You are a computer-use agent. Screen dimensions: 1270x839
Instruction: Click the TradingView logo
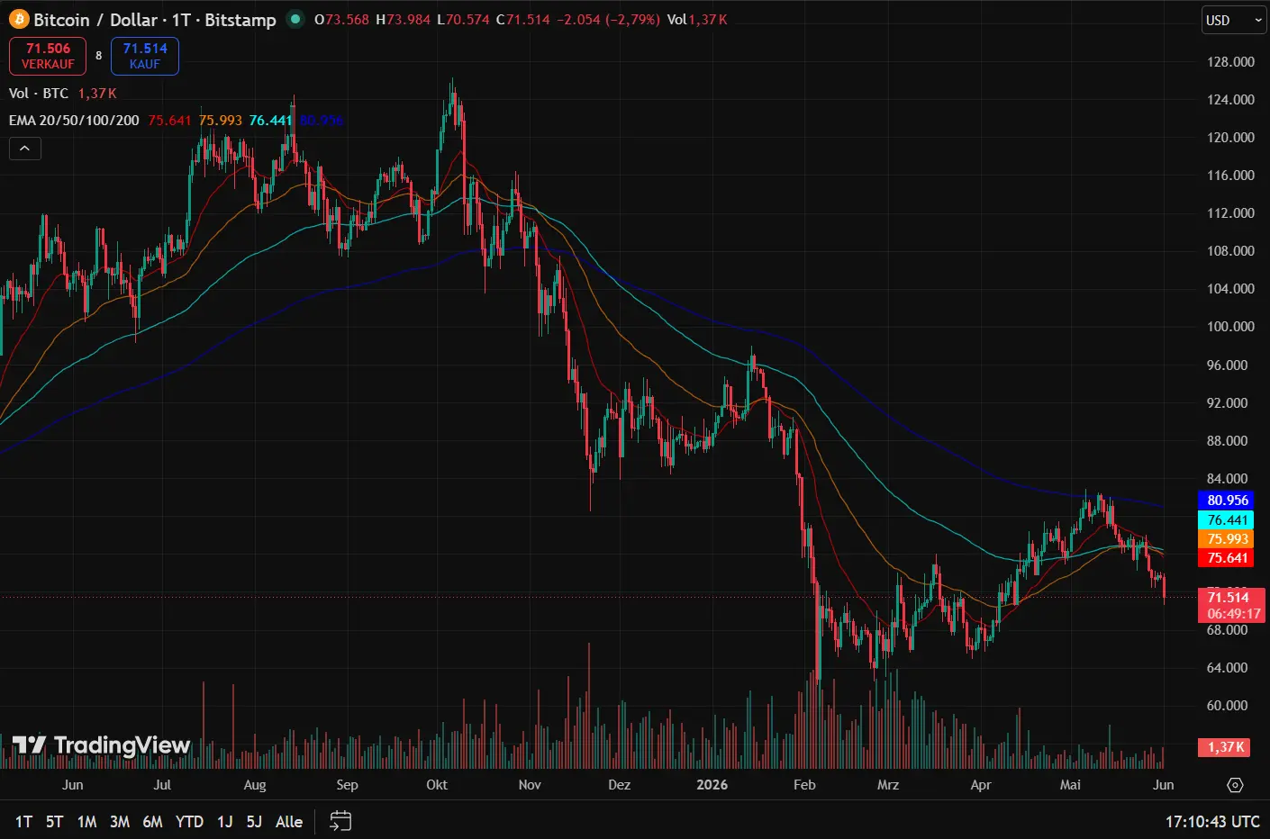[101, 745]
